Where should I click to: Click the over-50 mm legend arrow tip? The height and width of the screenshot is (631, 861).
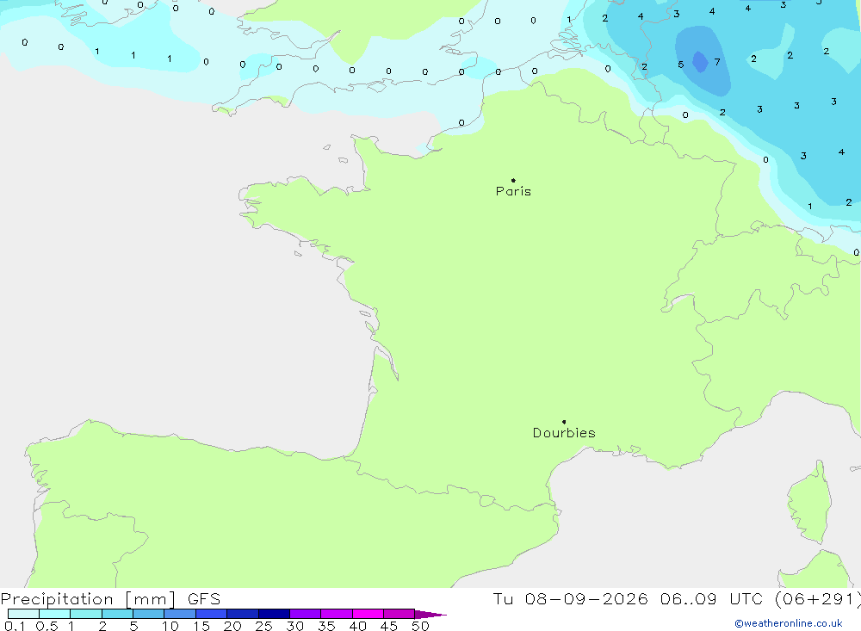[430, 614]
